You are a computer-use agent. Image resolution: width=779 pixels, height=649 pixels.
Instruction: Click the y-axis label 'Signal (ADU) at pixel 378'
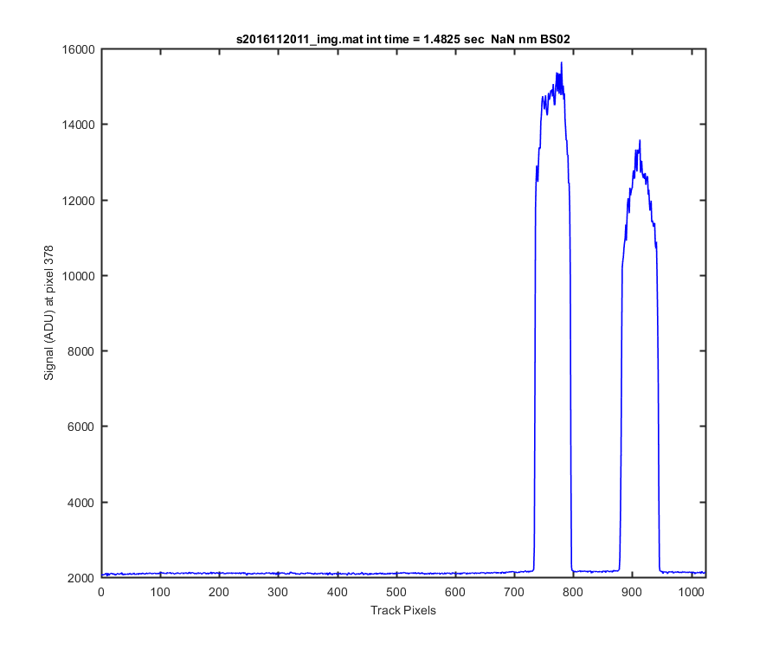[48, 313]
